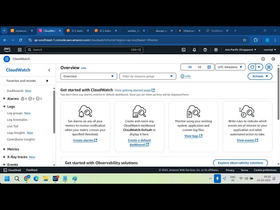Open the custom time range calendar
This screenshot has width=280, height=210.
pos(209,67)
